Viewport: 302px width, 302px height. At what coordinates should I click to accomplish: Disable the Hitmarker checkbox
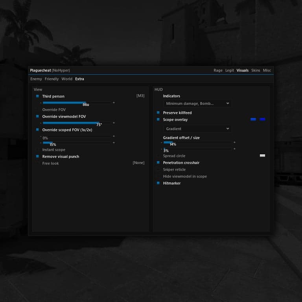158,183
